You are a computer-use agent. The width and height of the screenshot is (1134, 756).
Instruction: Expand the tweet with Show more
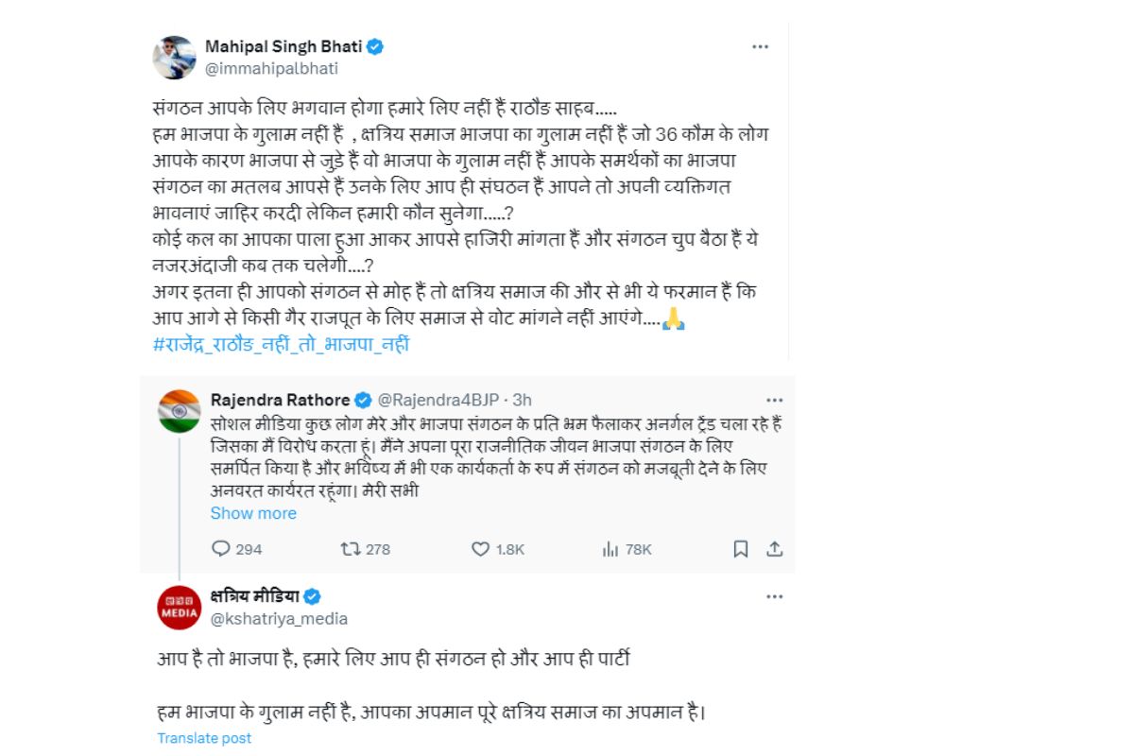pyautogui.click(x=253, y=513)
